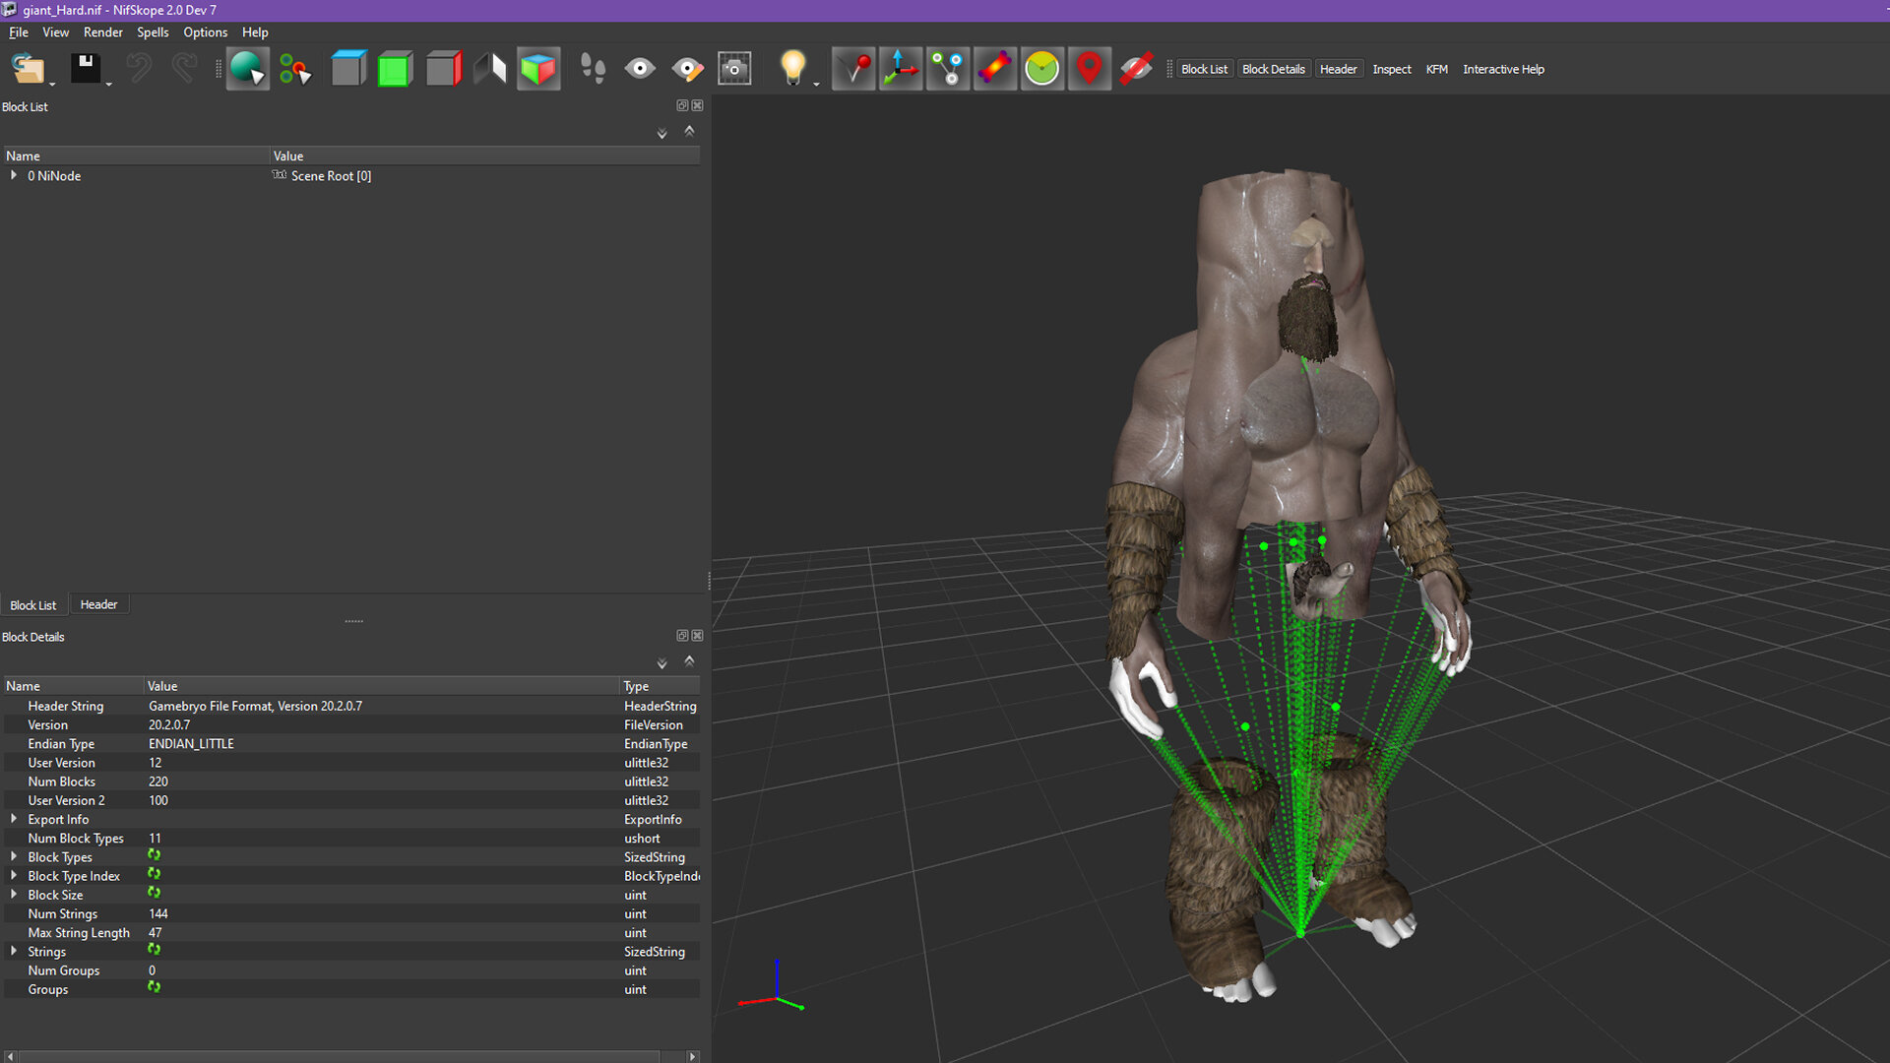The width and height of the screenshot is (1890, 1063).
Task: Switch to the red-sided cube side view
Action: (443, 69)
